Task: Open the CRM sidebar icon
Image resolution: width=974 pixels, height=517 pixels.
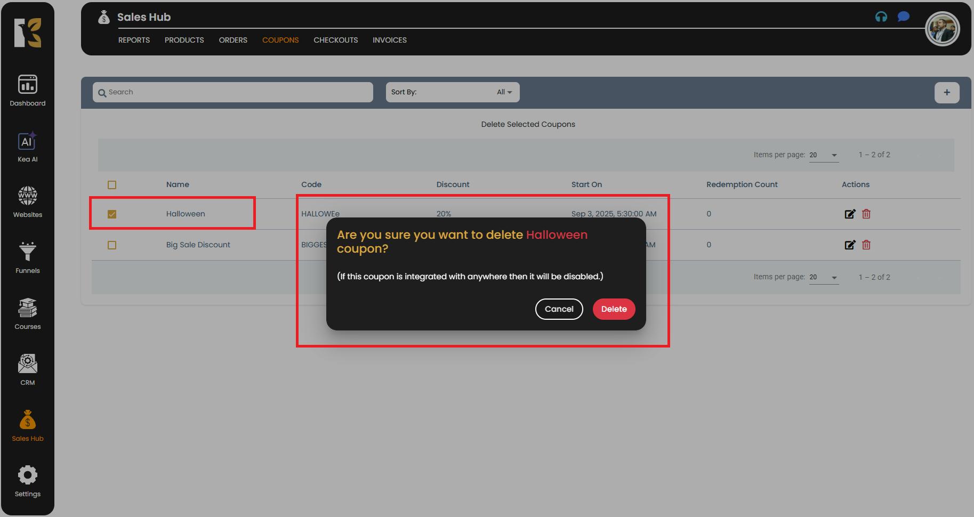Action: click(28, 365)
